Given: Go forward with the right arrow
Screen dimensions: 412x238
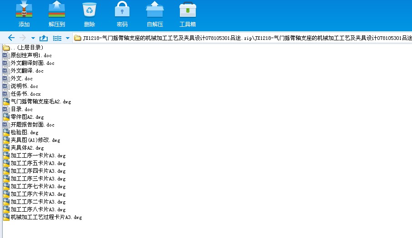Looking at the screenshot, I should 23,38.
